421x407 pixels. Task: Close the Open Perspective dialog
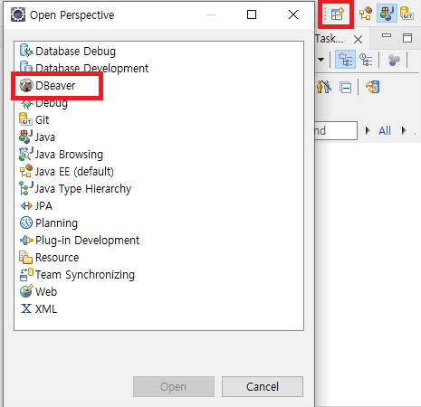tap(293, 14)
